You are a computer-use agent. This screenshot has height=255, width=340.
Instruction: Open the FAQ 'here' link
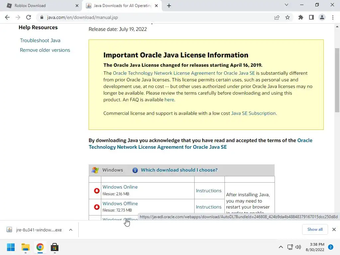click(x=169, y=100)
